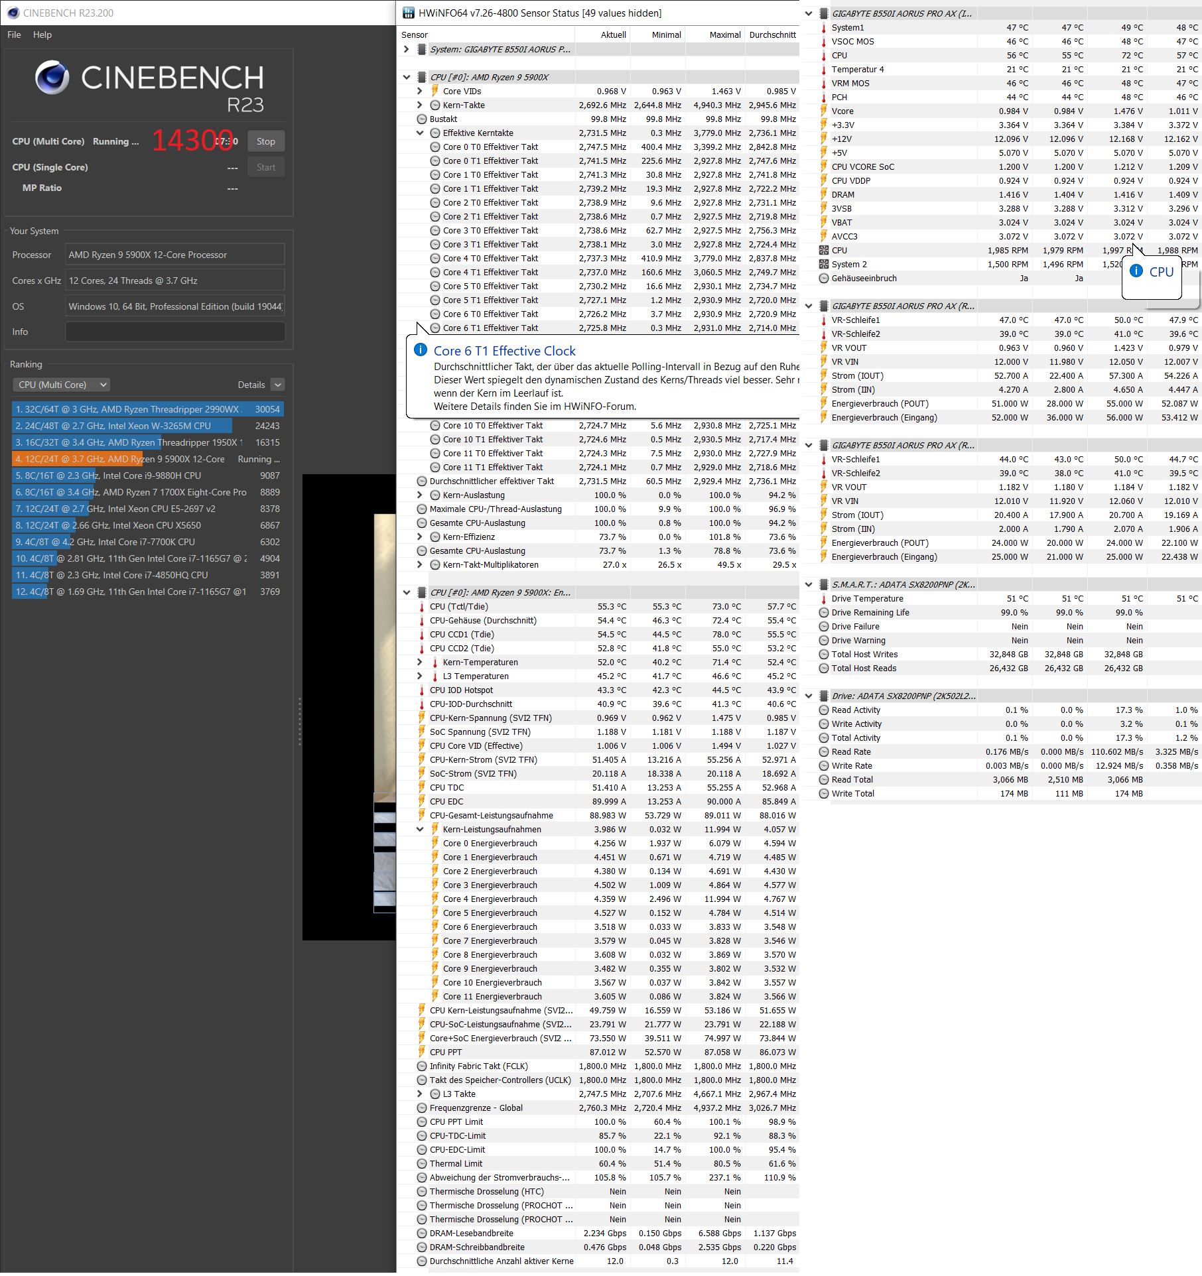Viewport: 1202px width, 1276px height.
Task: Expand the Kern-Auslastung group
Action: point(420,495)
